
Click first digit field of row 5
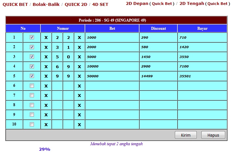tap(57, 76)
